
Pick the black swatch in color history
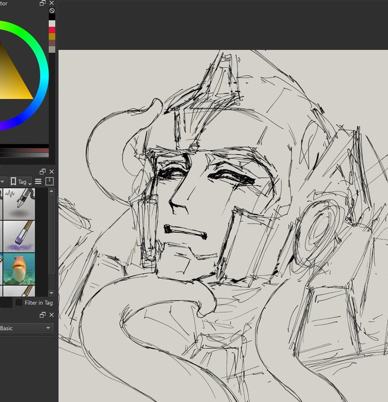(x=52, y=17)
